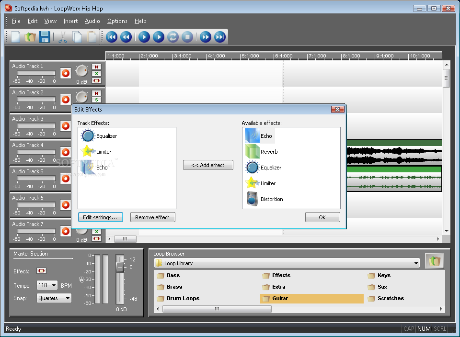This screenshot has height=337, width=460.
Task: Select Equalizer in Track Effects list
Action: point(99,136)
